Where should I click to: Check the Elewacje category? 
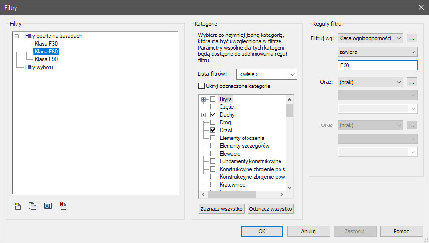point(213,154)
